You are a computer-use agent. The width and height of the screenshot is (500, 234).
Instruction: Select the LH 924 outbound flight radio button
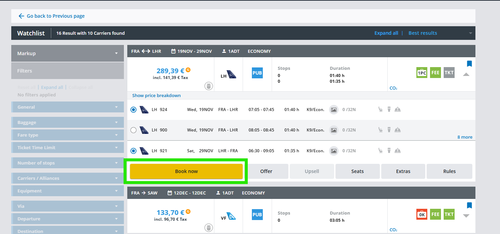(133, 110)
